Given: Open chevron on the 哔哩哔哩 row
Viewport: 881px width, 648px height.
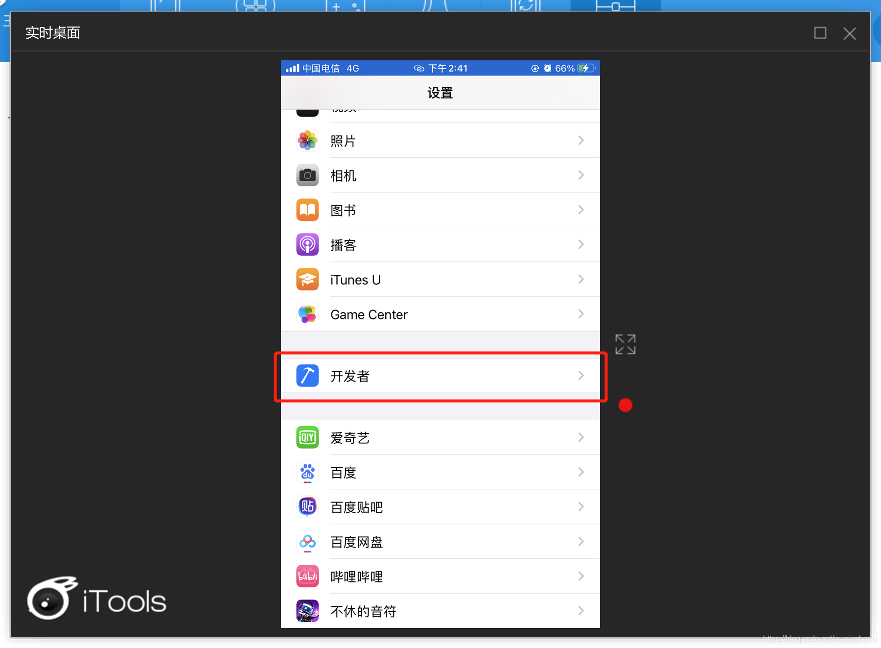Looking at the screenshot, I should point(581,576).
